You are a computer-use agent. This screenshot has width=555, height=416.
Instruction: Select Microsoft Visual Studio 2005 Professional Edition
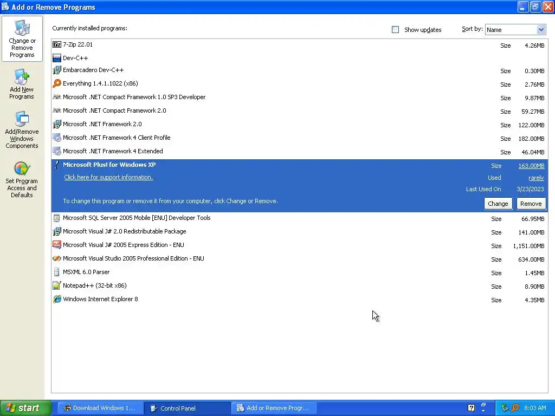(299, 258)
